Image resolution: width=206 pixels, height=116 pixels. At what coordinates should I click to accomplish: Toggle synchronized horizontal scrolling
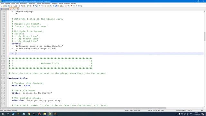(x=48, y=6)
